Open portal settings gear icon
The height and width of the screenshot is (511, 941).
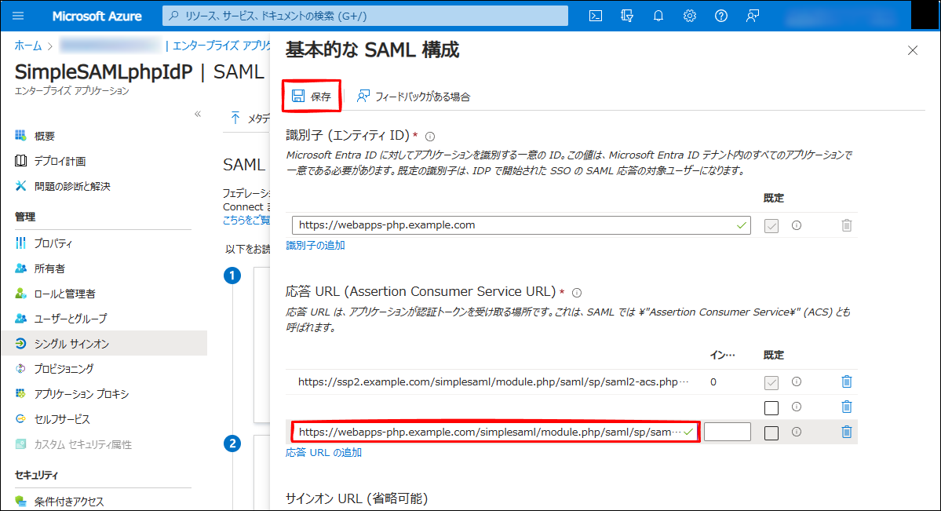690,16
